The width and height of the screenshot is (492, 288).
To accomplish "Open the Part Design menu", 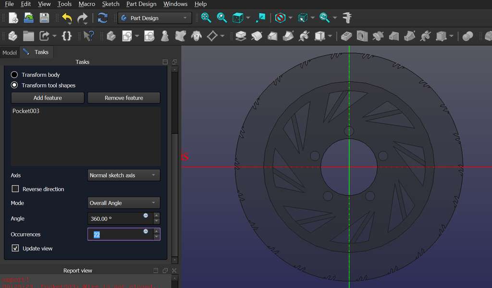I will click(141, 4).
